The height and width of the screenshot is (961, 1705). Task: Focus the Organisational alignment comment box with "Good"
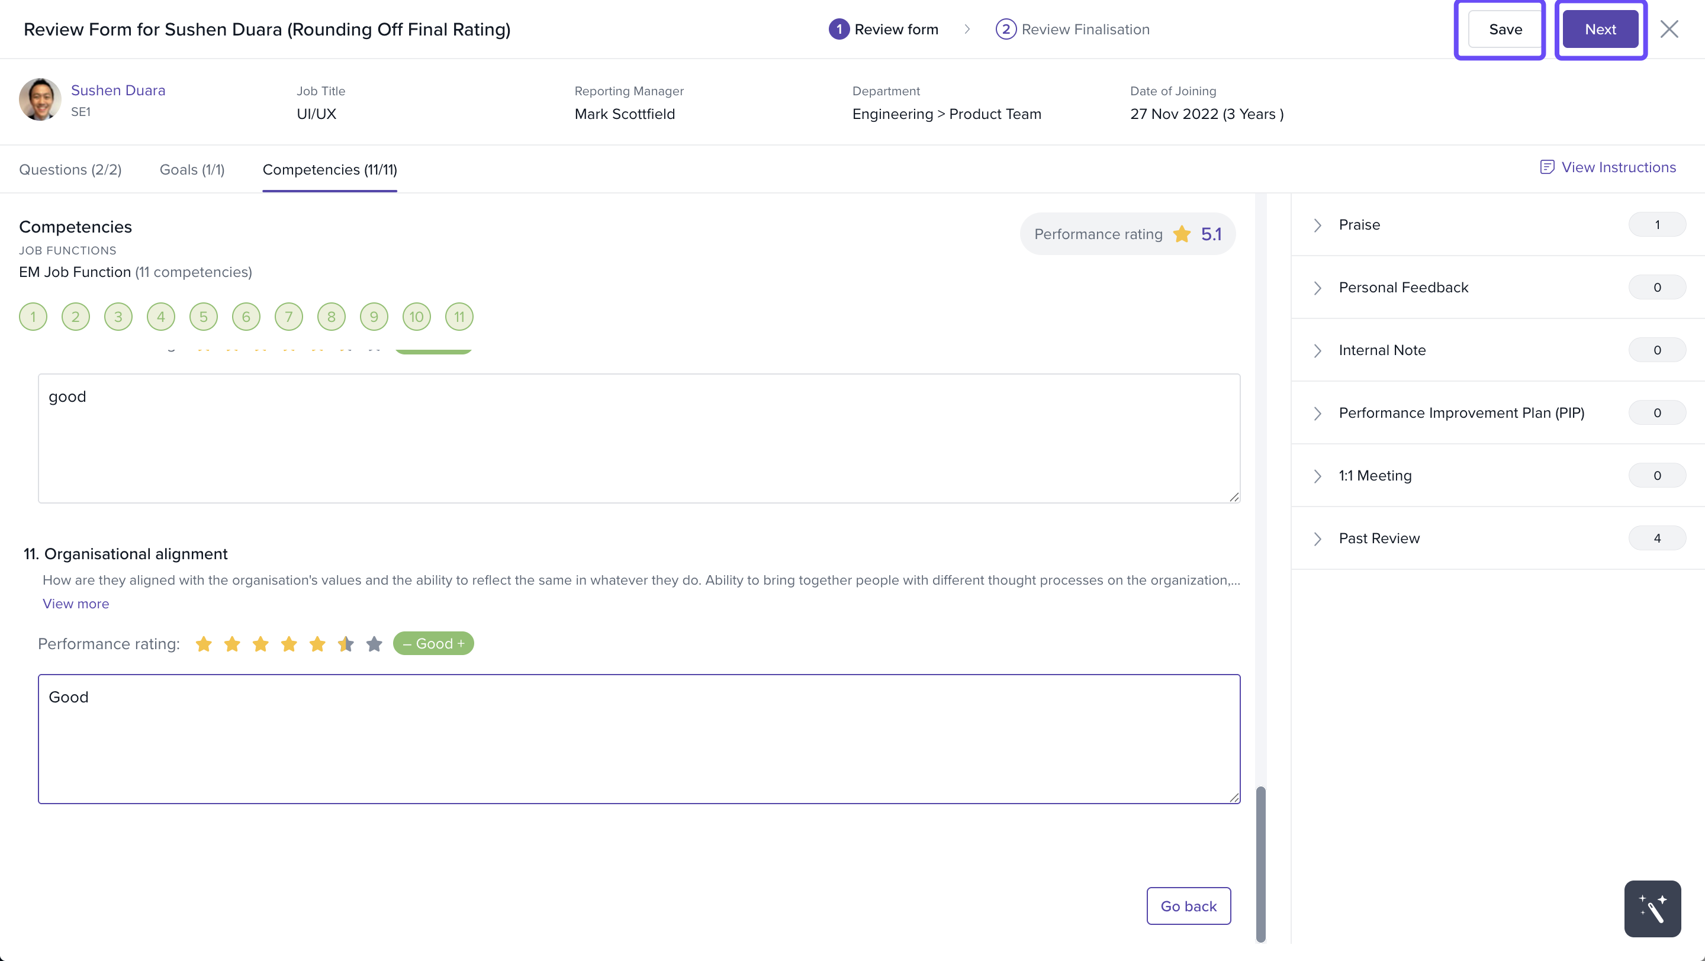[x=639, y=739]
